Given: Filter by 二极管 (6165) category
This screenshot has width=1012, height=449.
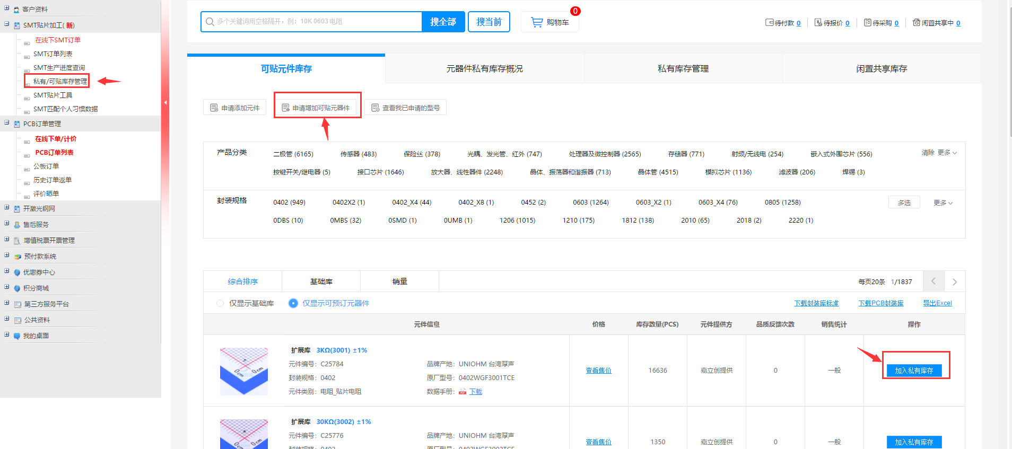Looking at the screenshot, I should point(293,154).
